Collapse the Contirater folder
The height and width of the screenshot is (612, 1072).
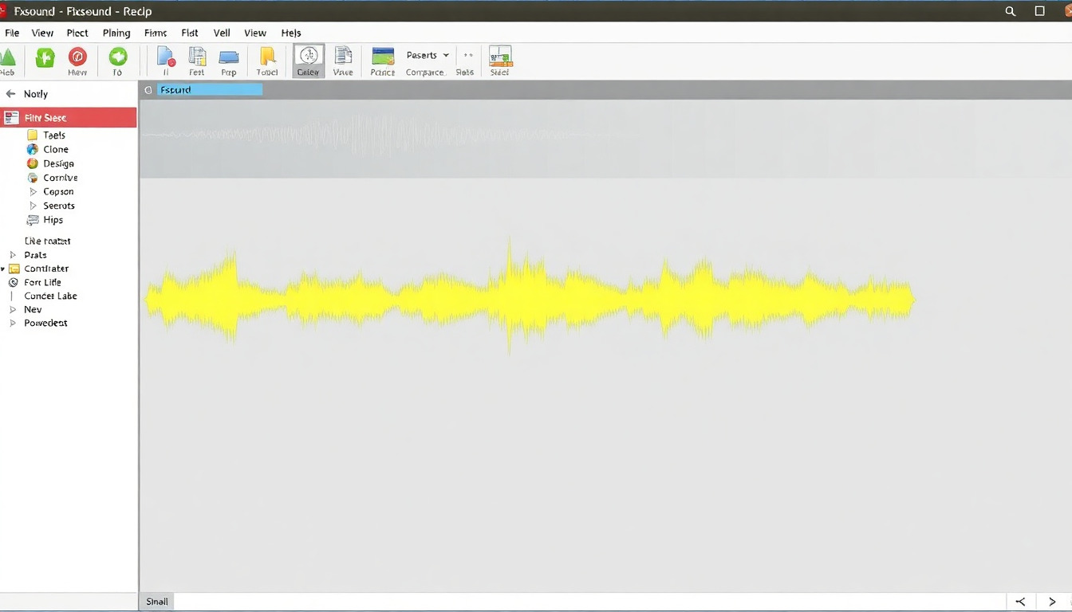[x=3, y=269]
